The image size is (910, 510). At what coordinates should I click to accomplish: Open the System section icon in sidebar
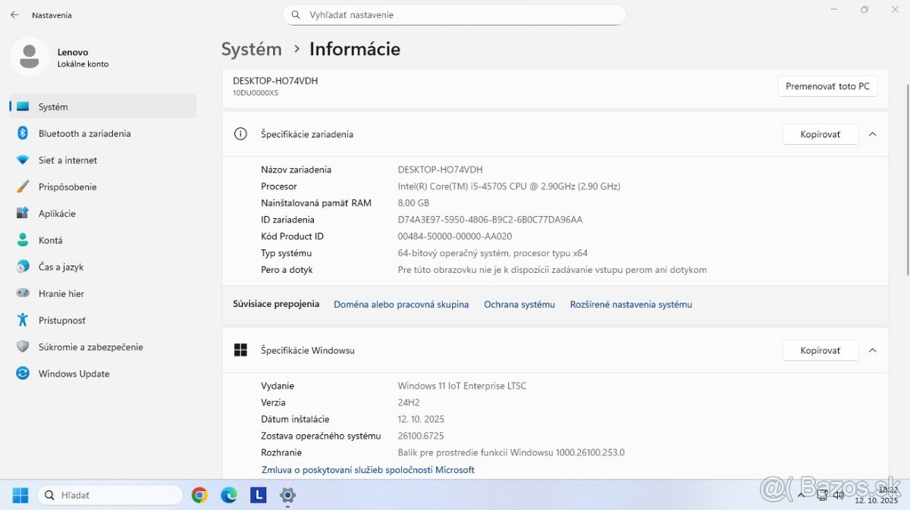[x=24, y=107]
